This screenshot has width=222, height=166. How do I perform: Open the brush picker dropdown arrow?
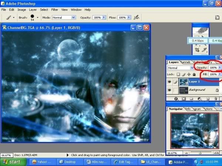click(x=37, y=17)
